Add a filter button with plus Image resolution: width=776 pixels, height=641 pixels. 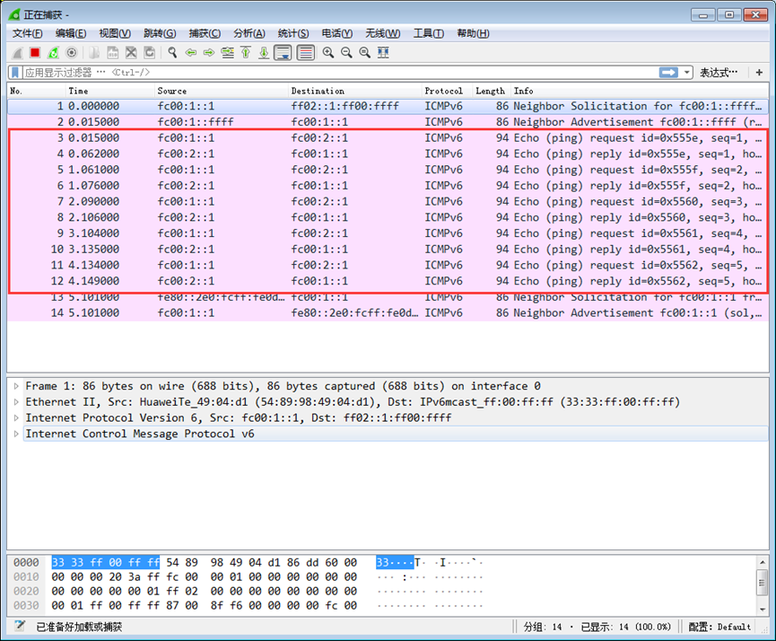[759, 73]
